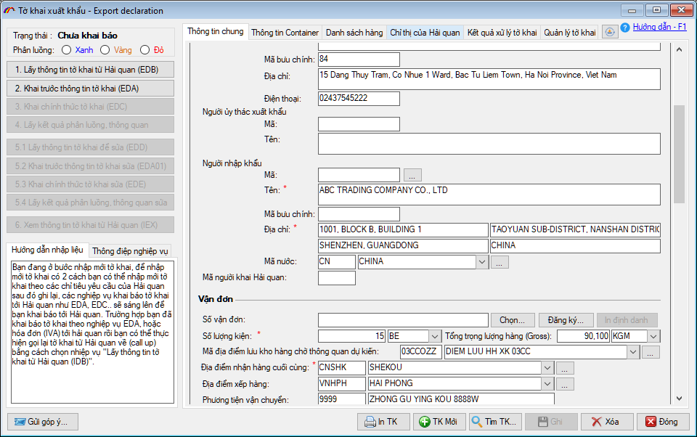Click Khai trước thông tin tờ khai (EDA)
Image resolution: width=697 pixels, height=437 pixels.
[x=91, y=89]
